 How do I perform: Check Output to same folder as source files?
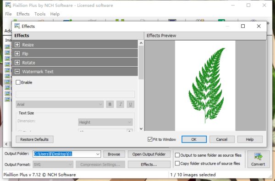coord(177,155)
